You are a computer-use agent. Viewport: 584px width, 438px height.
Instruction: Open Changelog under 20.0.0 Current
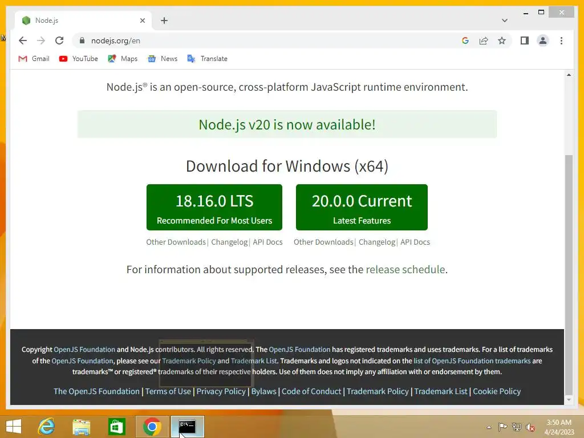377,242
